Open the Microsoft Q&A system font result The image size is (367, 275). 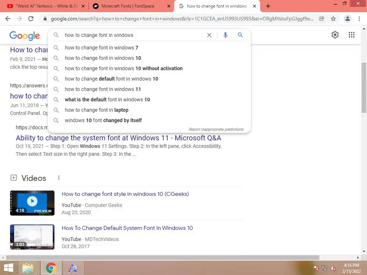(118, 138)
